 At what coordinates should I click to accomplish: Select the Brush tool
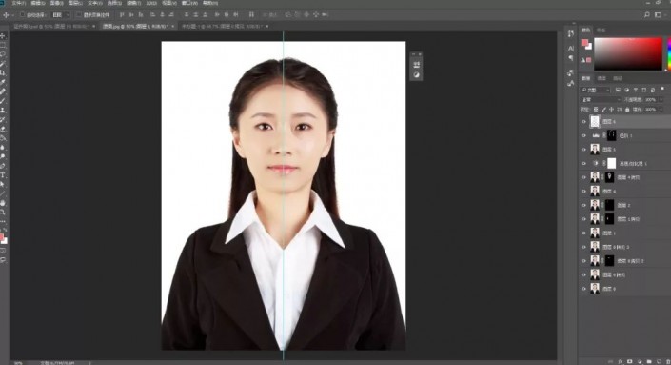3,101
